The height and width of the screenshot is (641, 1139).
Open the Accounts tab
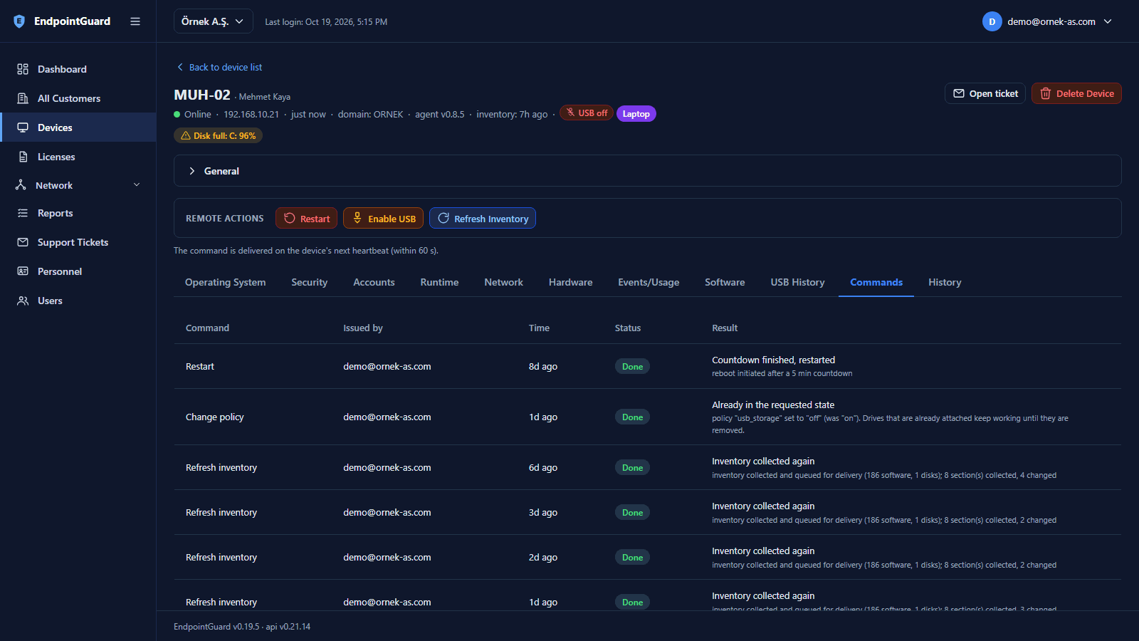(374, 283)
